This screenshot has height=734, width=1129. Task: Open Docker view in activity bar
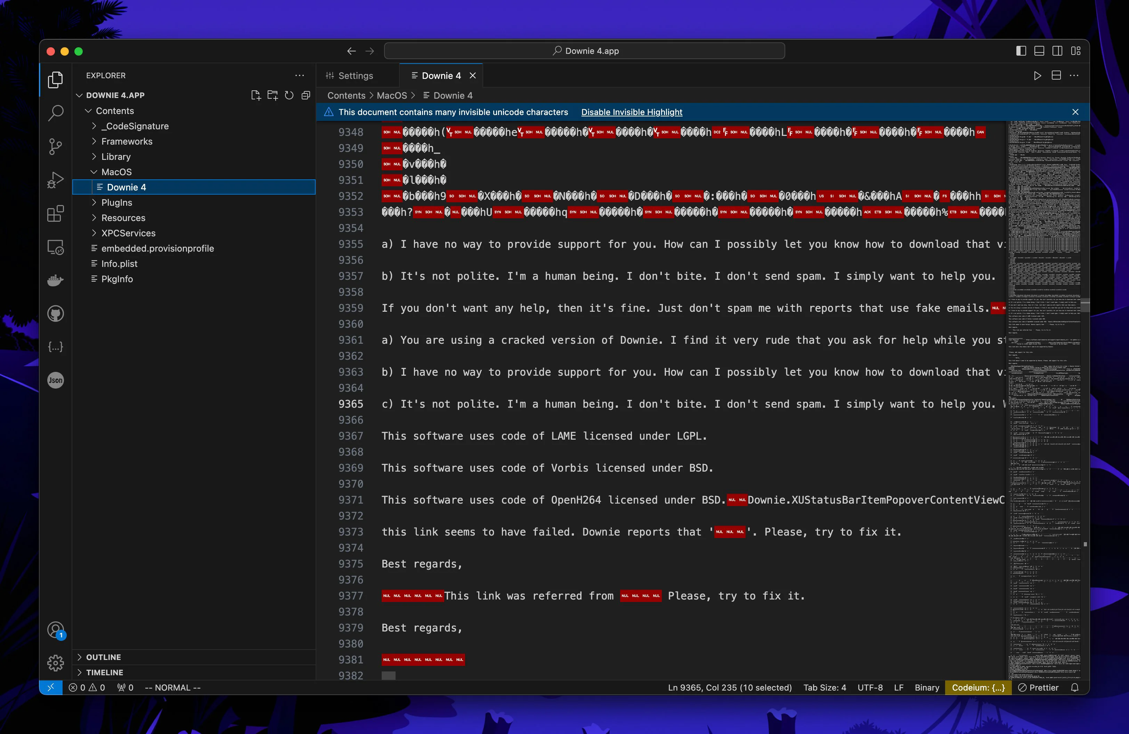pyautogui.click(x=56, y=280)
